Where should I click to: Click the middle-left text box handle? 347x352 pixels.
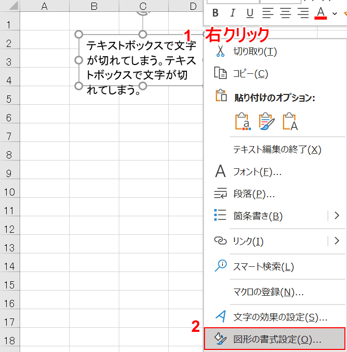[x=78, y=60]
